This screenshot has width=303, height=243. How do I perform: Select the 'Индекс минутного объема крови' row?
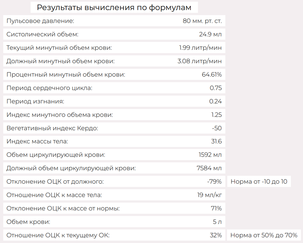pos(114,115)
